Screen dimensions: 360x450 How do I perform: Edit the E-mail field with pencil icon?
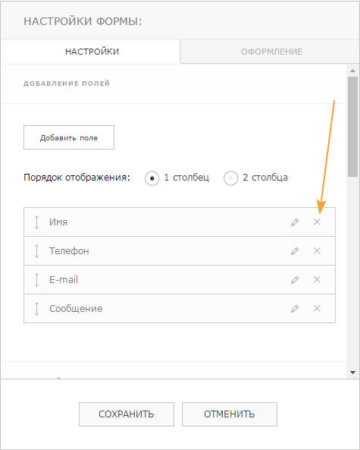tap(295, 280)
